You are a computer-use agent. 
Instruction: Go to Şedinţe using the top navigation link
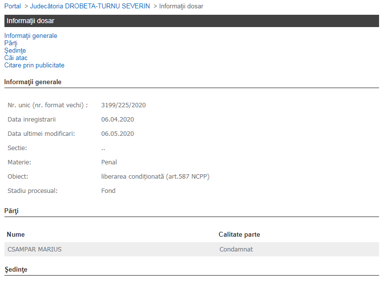(15, 51)
